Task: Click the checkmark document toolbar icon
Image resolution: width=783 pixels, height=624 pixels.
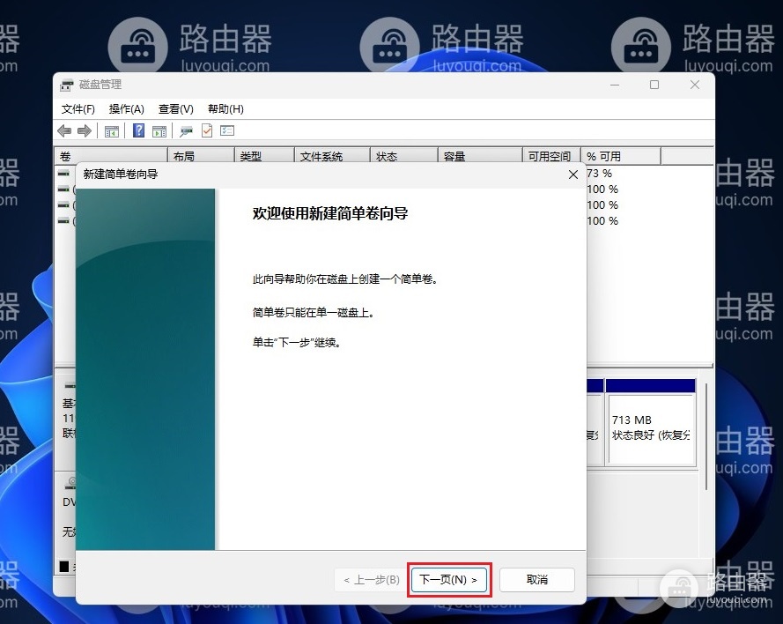Action: (207, 131)
